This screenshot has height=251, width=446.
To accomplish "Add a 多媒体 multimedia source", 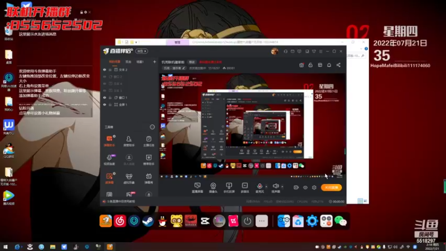I will point(245,188).
